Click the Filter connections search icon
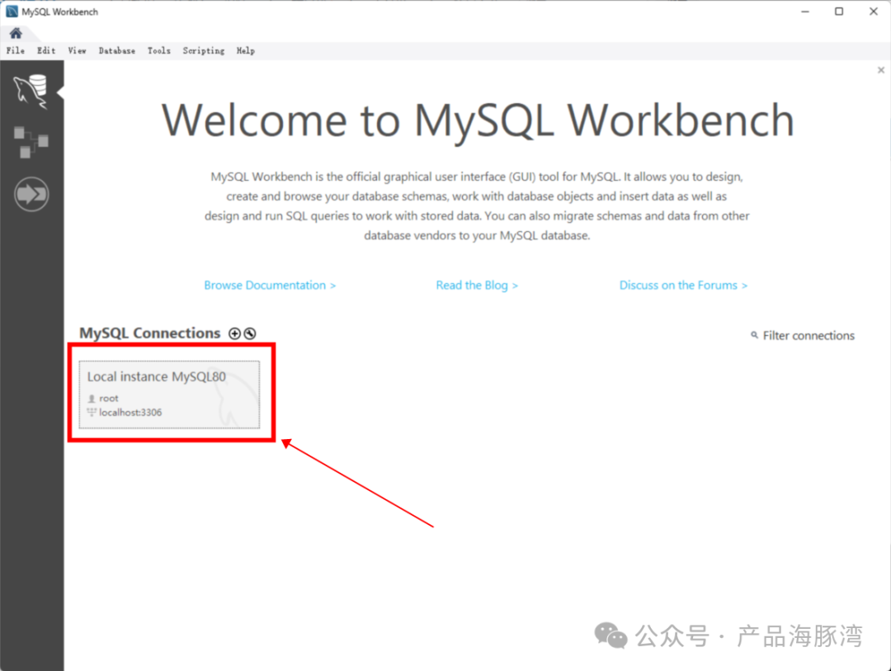 click(754, 335)
